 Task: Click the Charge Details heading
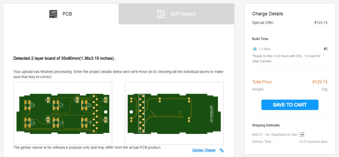tap(267, 14)
